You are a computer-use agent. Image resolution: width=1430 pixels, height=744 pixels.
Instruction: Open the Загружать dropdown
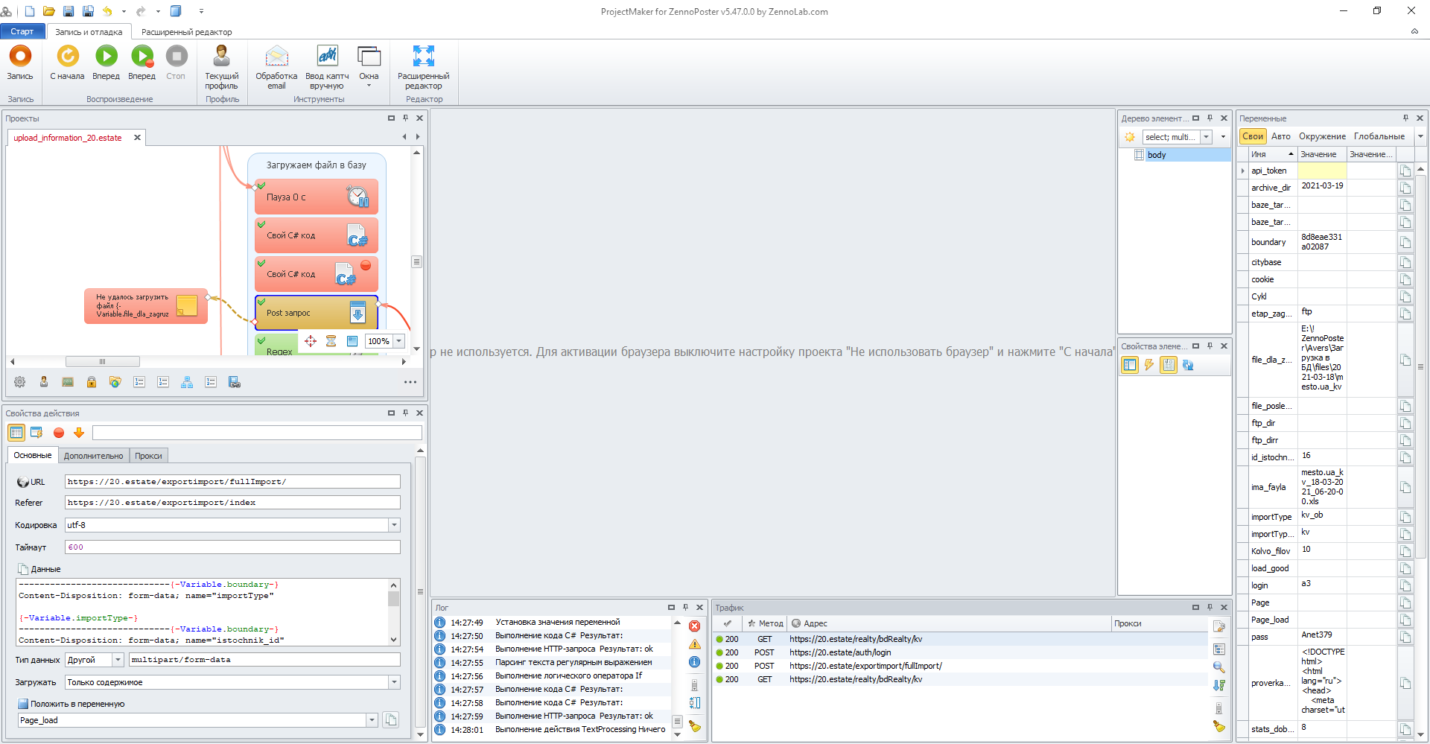coord(394,682)
